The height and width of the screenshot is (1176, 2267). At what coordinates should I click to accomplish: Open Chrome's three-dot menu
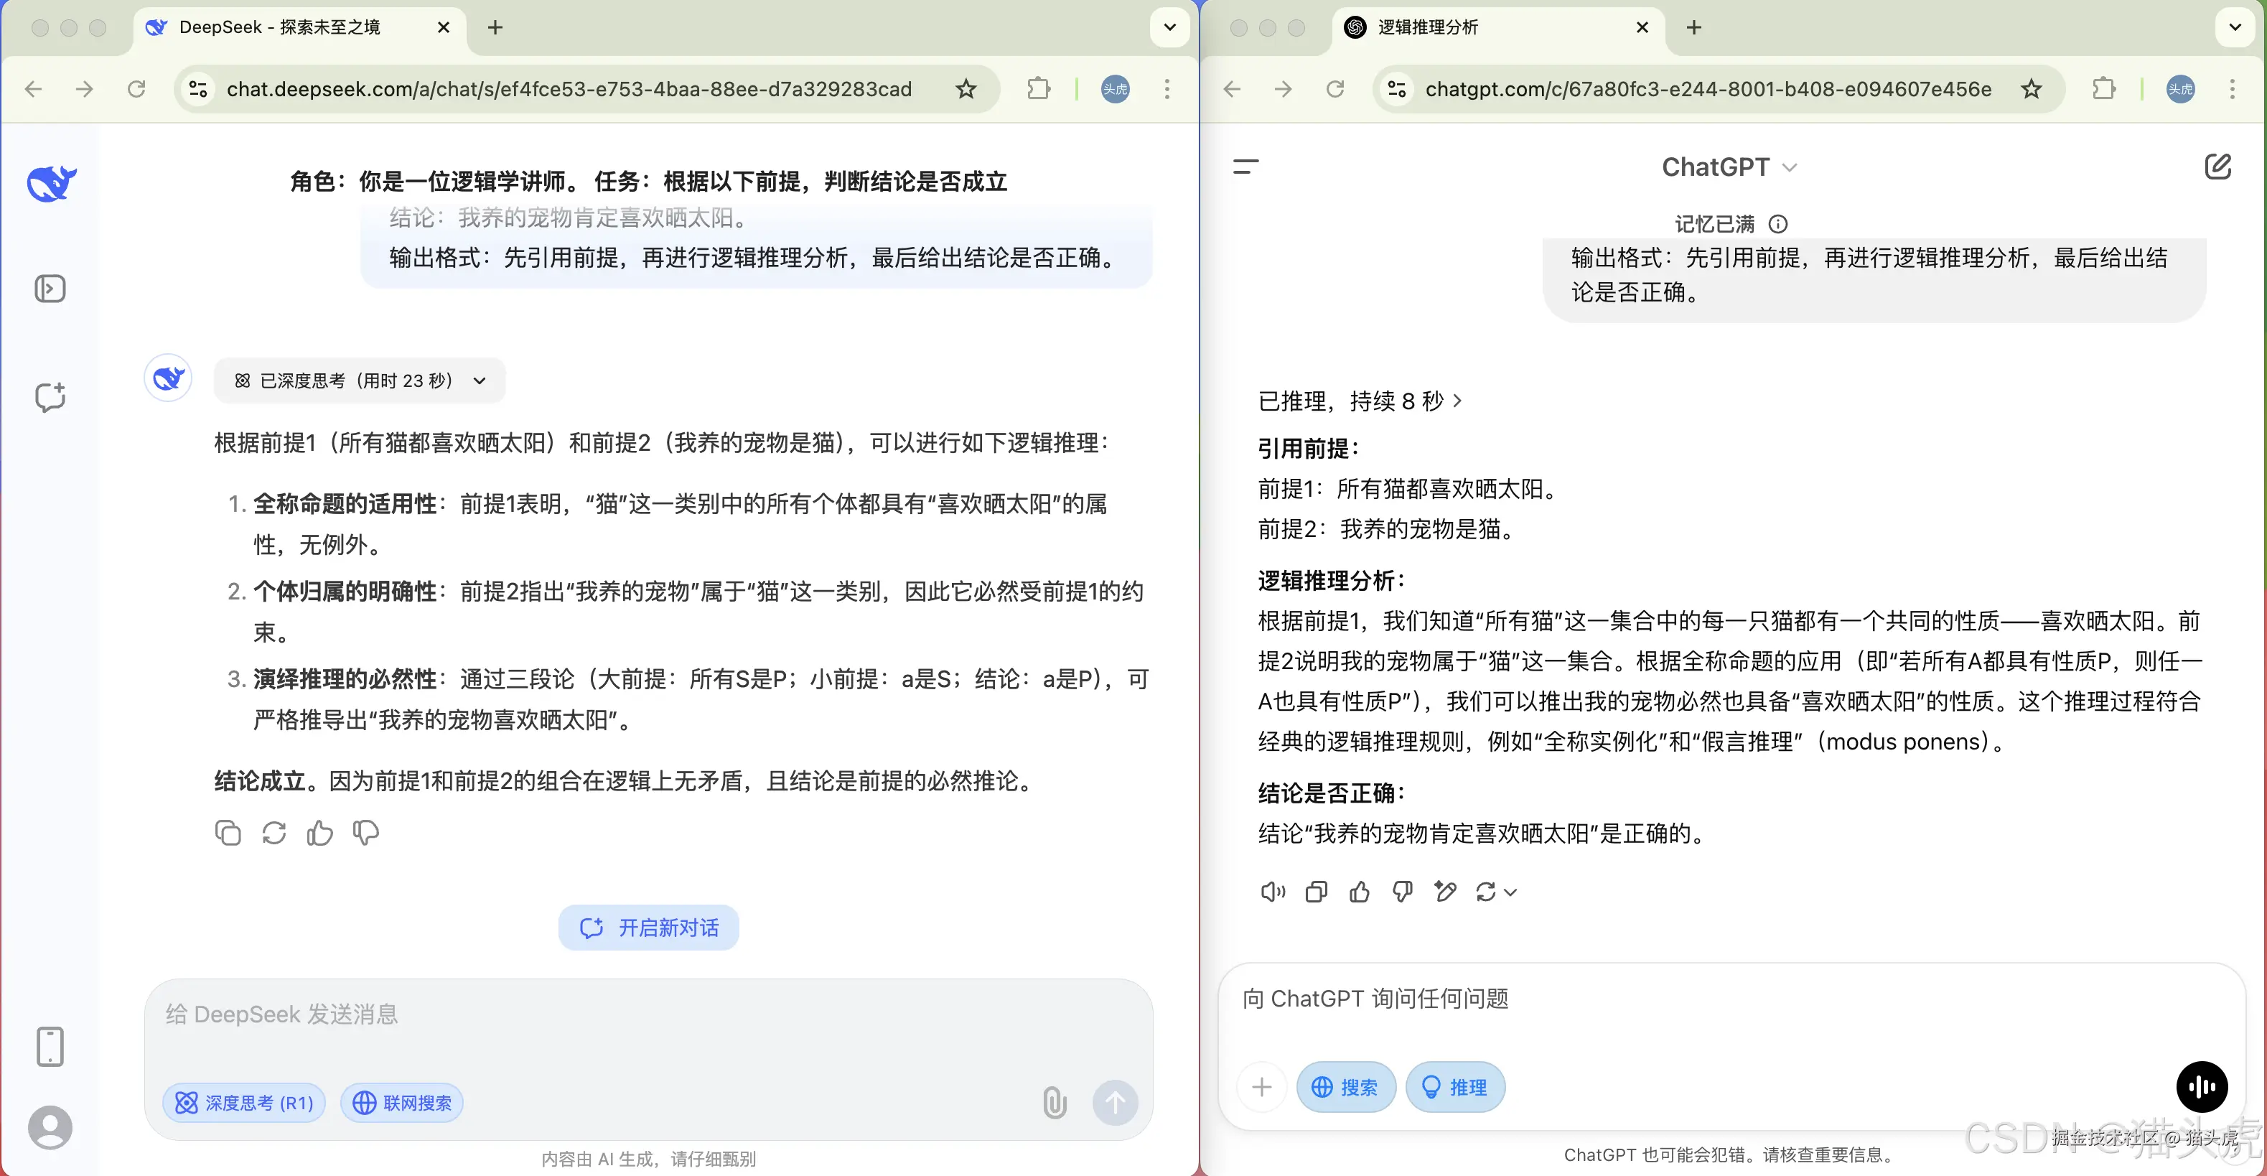click(x=1167, y=88)
